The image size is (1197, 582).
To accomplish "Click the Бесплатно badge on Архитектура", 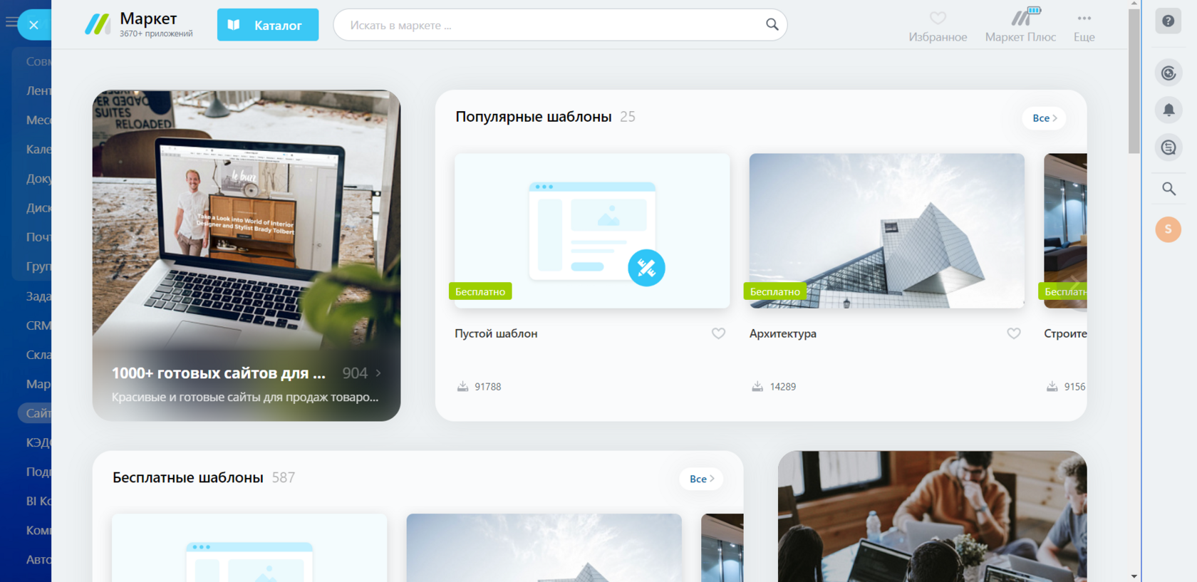I will coord(775,291).
